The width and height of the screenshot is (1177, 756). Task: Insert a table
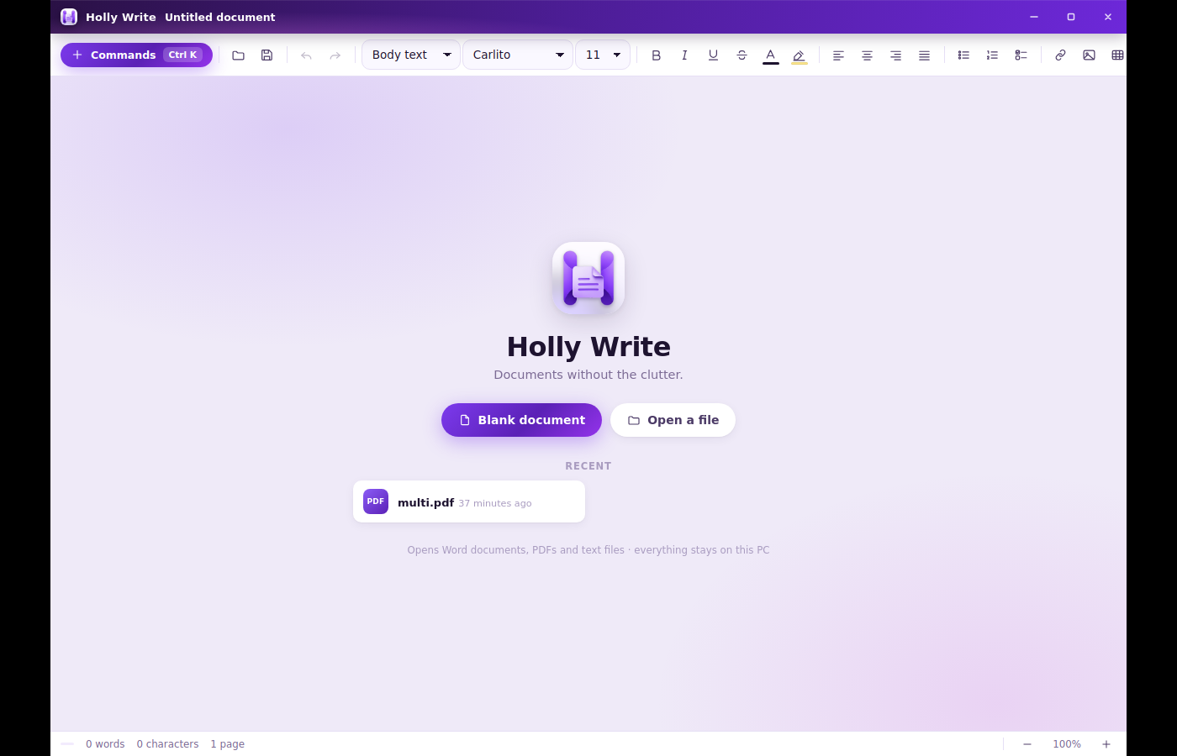[x=1117, y=55]
